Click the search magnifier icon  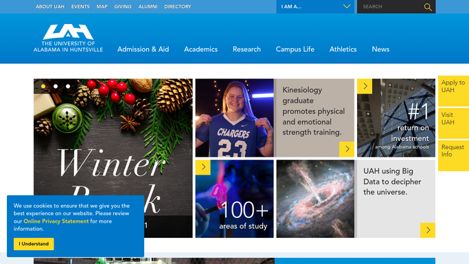pyautogui.click(x=428, y=7)
